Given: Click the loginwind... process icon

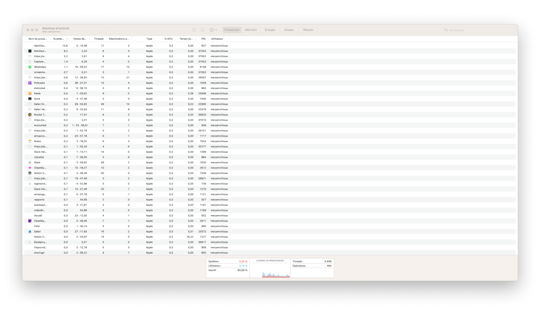Looking at the screenshot, I should coord(30,184).
